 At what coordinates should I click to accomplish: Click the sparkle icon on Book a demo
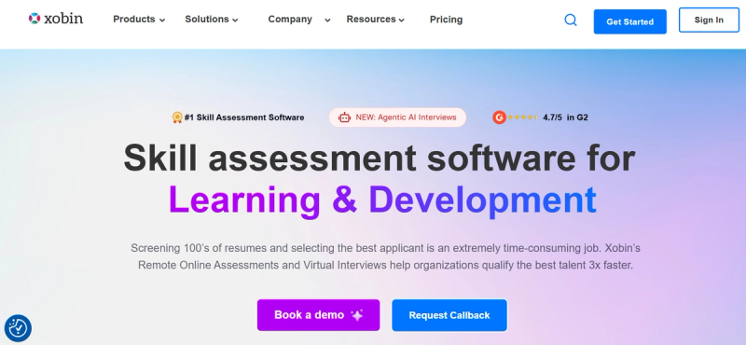[357, 315]
